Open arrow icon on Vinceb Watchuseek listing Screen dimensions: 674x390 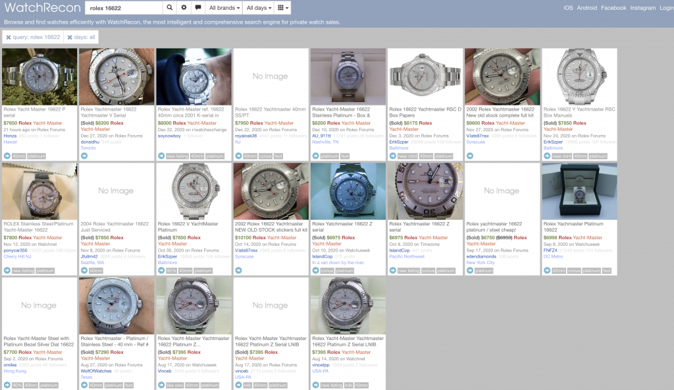click(161, 385)
